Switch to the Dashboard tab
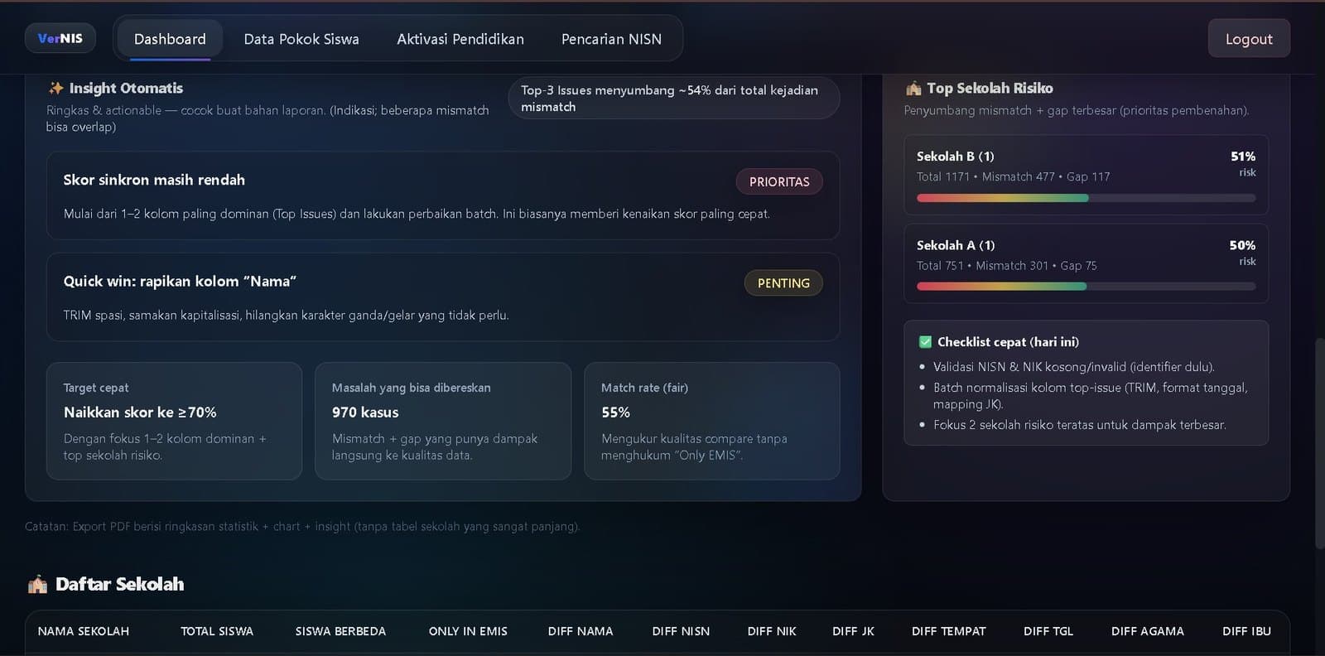 [x=170, y=39]
